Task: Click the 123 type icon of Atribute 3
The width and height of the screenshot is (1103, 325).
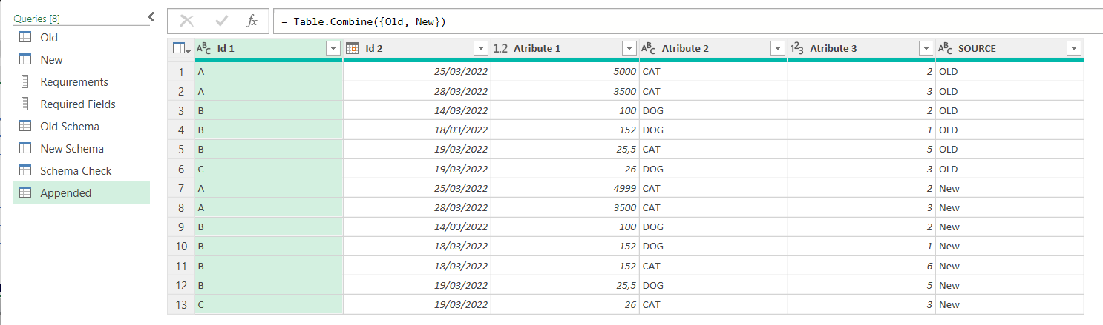Action: pos(798,48)
